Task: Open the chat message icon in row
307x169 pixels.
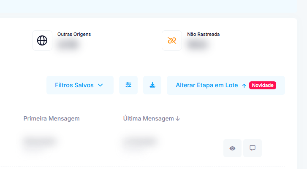Action: 253,148
